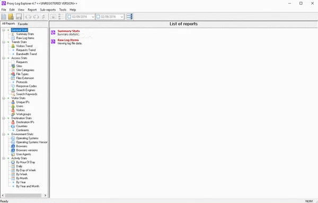The image size is (318, 203).
Task: Switch to the All Reports tab
Action: [x=8, y=24]
